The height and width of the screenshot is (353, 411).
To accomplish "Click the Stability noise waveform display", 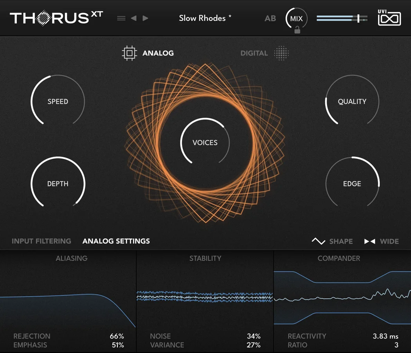I will click(x=205, y=297).
